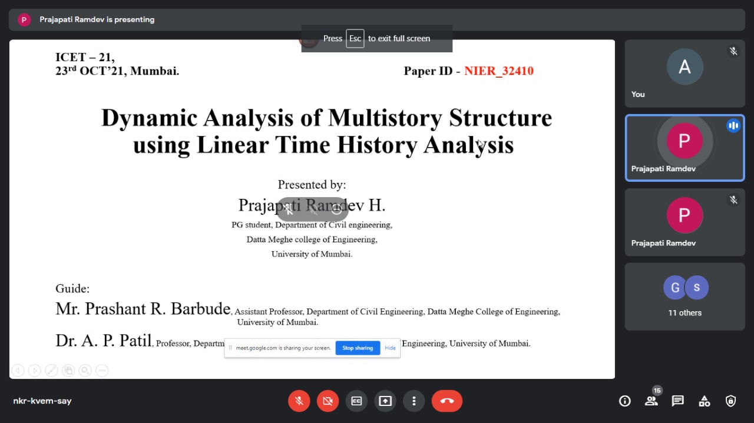Click 'Dr. A. P. Patil' on the slide

104,341
